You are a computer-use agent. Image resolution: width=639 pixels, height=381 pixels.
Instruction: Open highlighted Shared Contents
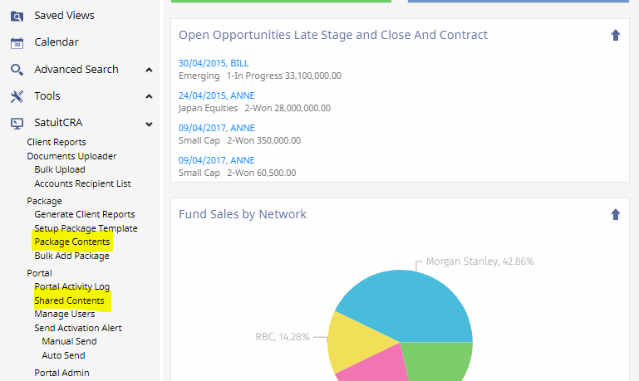click(x=69, y=300)
